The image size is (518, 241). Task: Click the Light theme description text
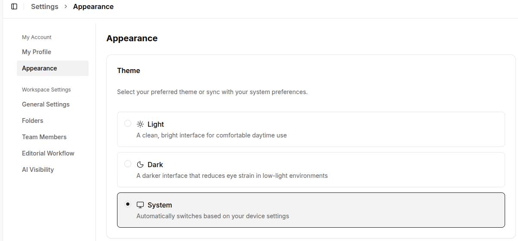click(212, 135)
